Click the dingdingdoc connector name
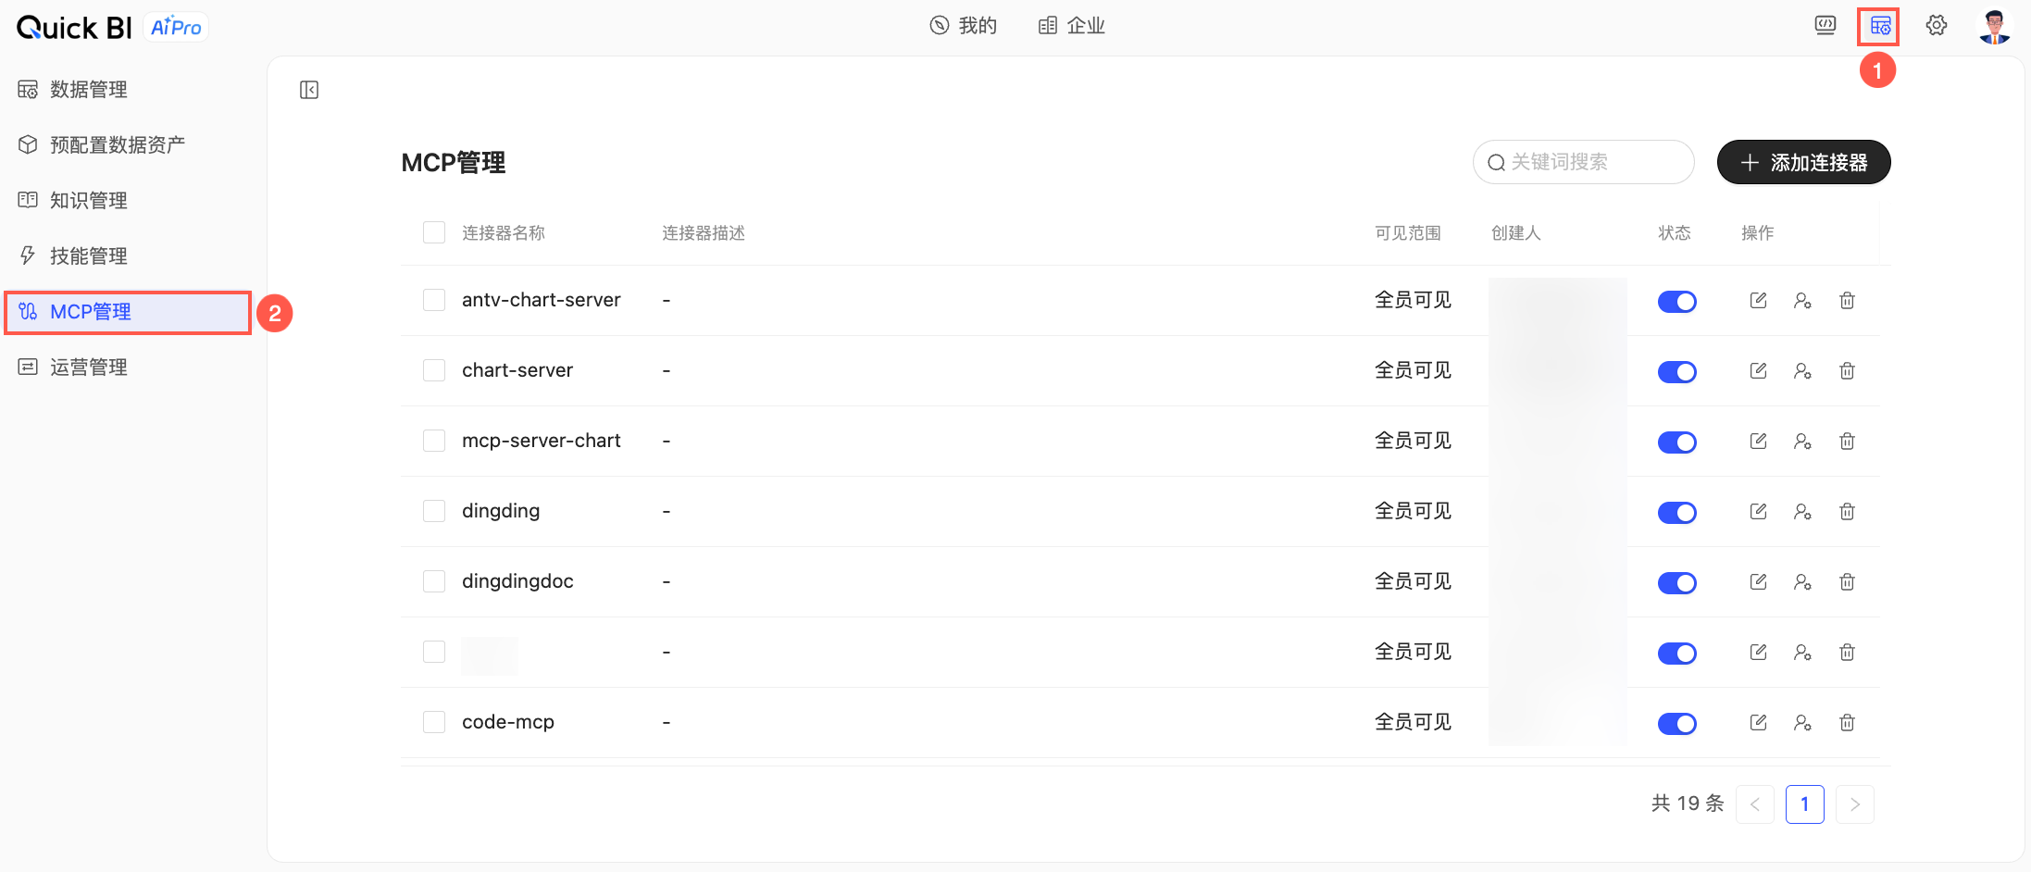 tap(517, 581)
